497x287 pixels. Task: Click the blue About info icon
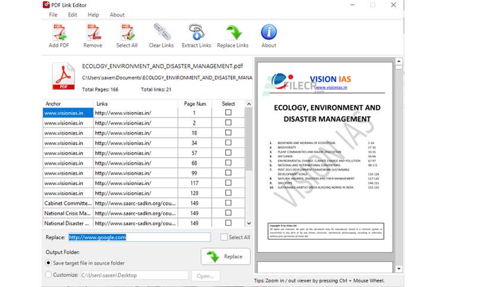tap(269, 32)
